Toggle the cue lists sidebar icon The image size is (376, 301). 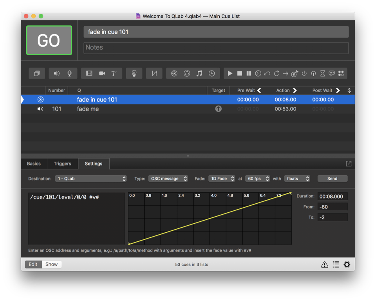coord(336,265)
